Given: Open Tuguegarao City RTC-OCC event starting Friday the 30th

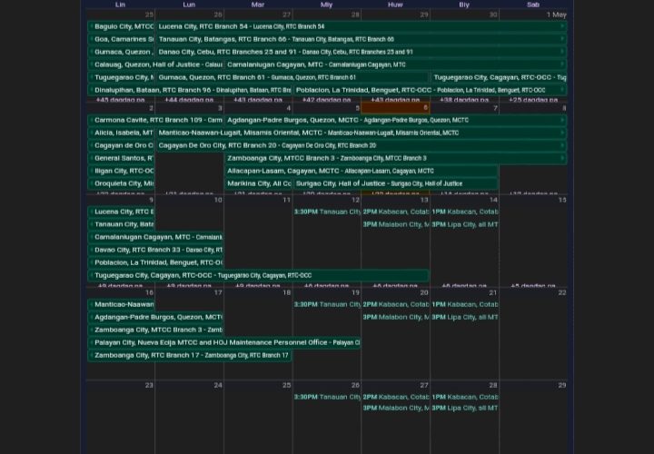Looking at the screenshot, I should pyautogui.click(x=498, y=77).
